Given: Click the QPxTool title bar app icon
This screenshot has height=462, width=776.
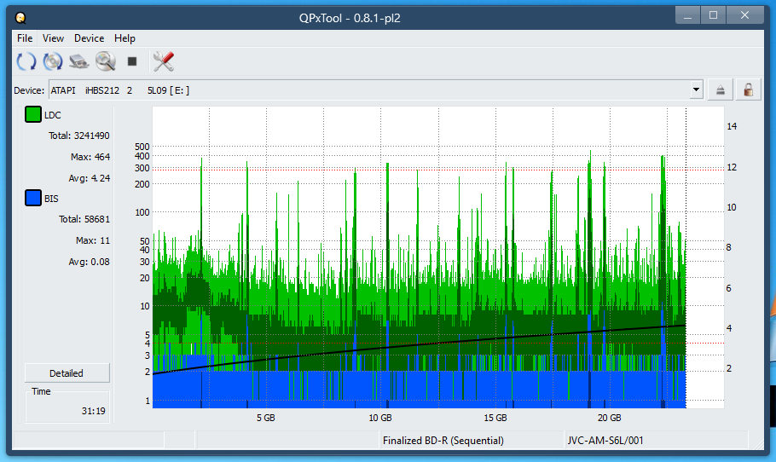Looking at the screenshot, I should 20,16.
